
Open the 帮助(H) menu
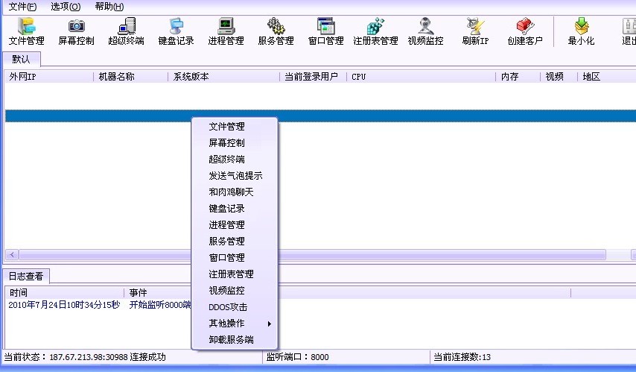(x=109, y=7)
